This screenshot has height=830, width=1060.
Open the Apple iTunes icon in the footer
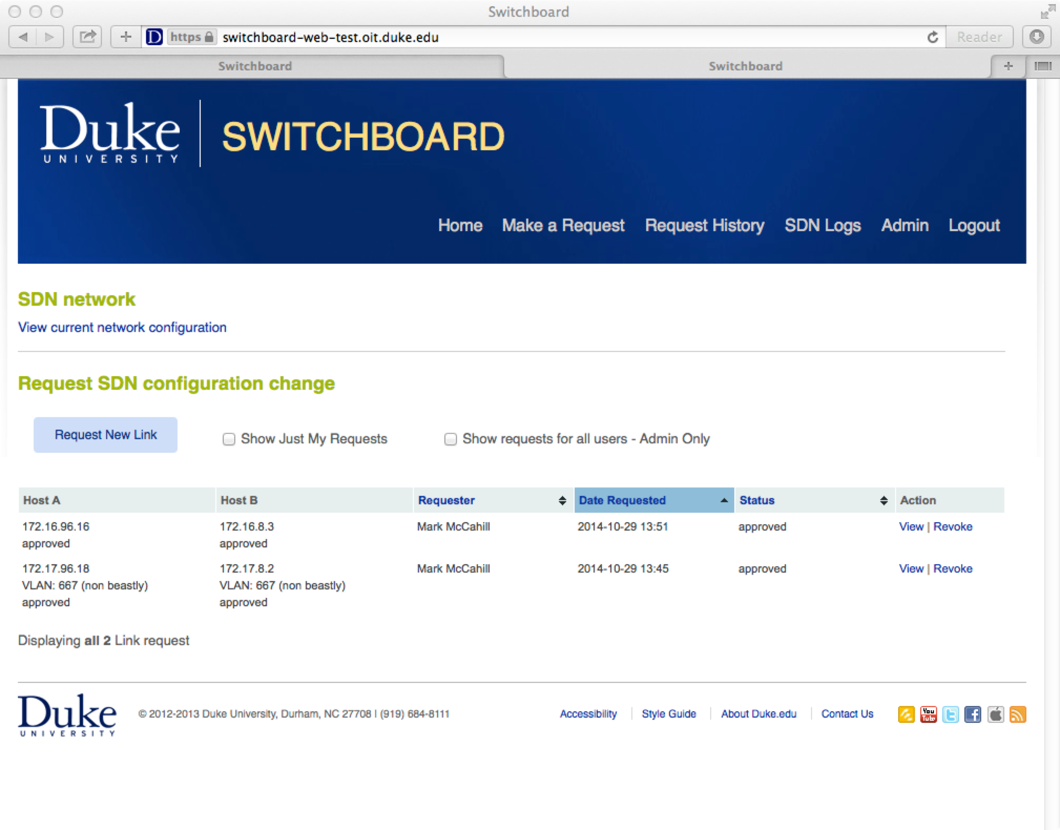click(995, 714)
